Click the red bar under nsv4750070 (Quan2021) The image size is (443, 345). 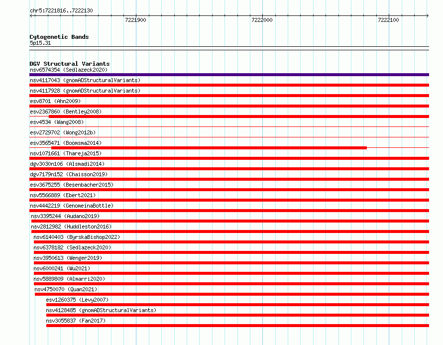coord(232,294)
